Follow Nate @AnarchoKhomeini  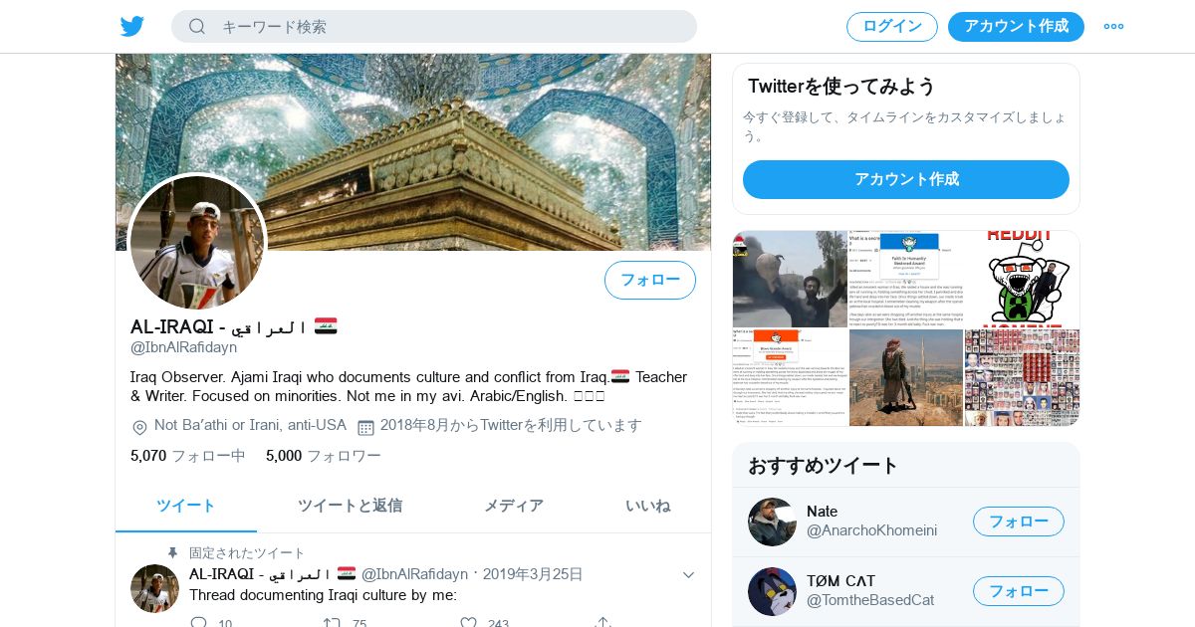[x=1019, y=522]
